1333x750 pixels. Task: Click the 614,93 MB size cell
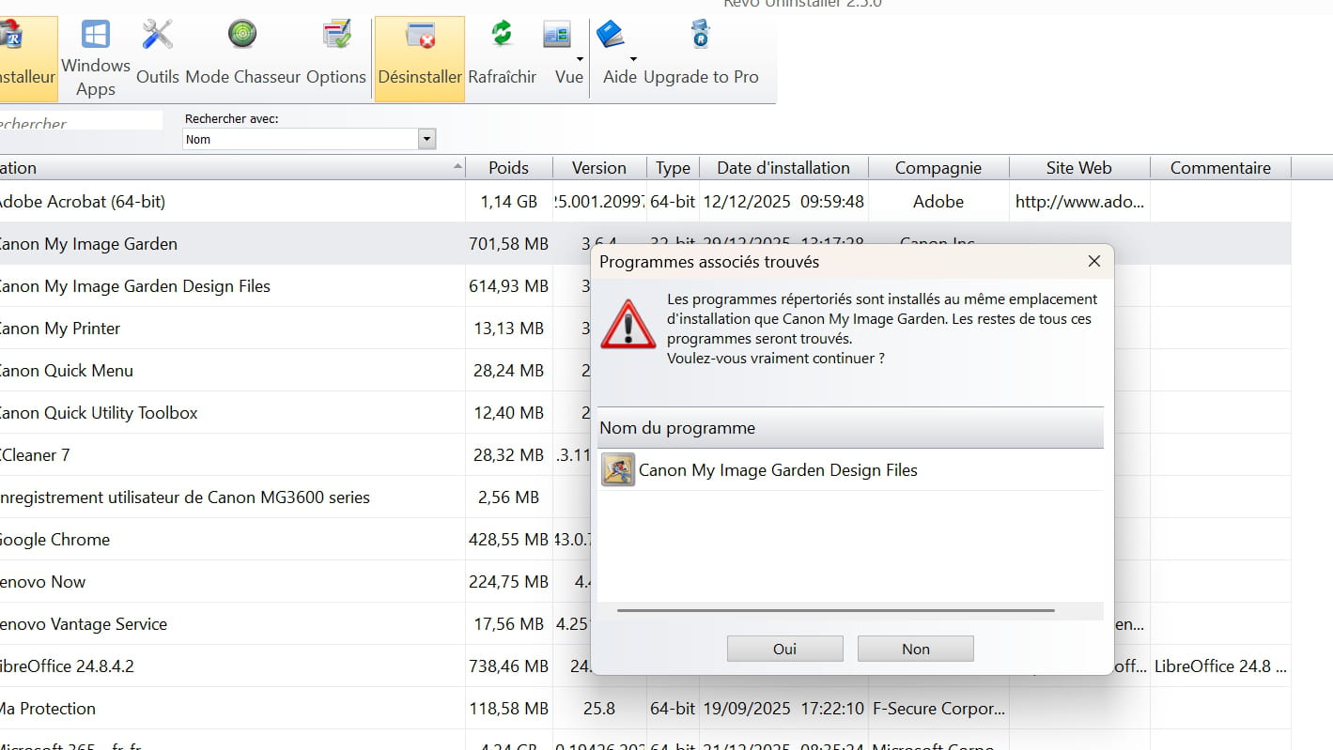509,286
